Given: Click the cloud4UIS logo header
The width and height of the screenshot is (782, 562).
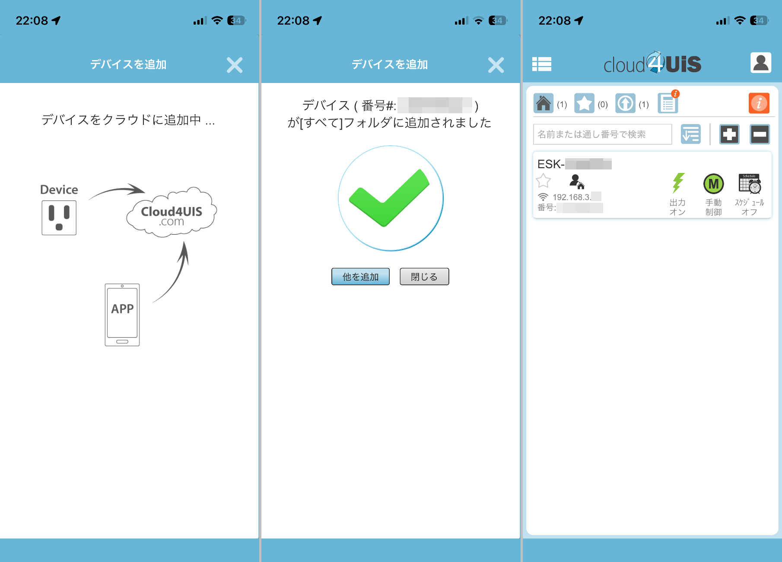Looking at the screenshot, I should 652,63.
